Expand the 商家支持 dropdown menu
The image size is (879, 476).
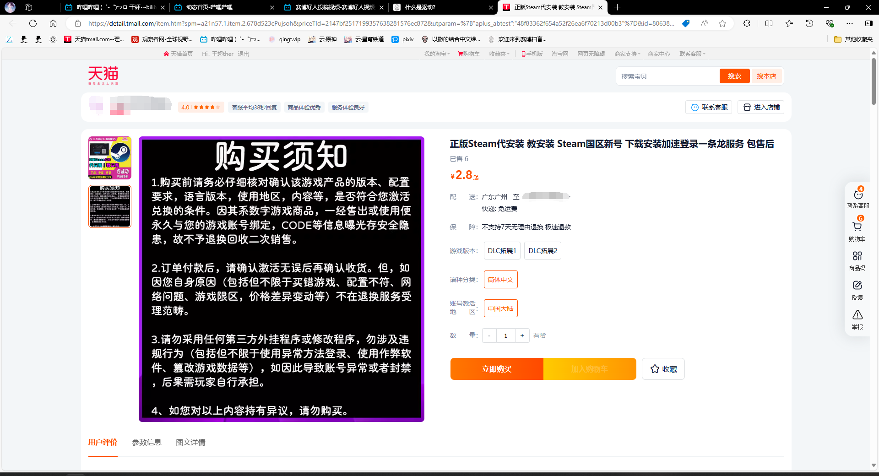pos(627,54)
